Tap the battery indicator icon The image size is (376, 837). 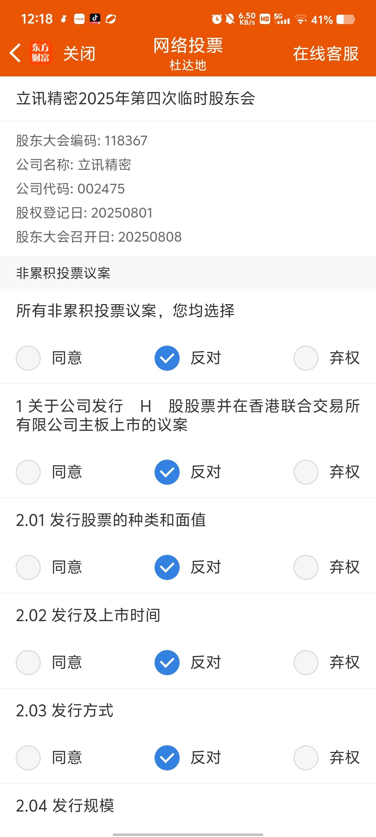point(346,19)
